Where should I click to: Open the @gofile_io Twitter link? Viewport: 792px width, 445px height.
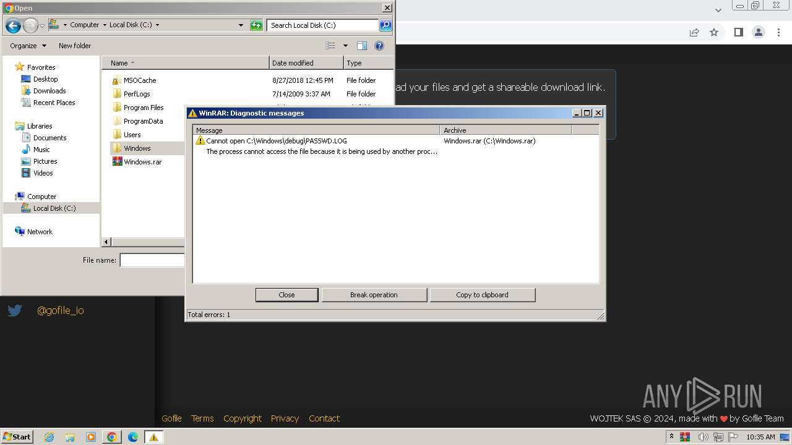[60, 311]
